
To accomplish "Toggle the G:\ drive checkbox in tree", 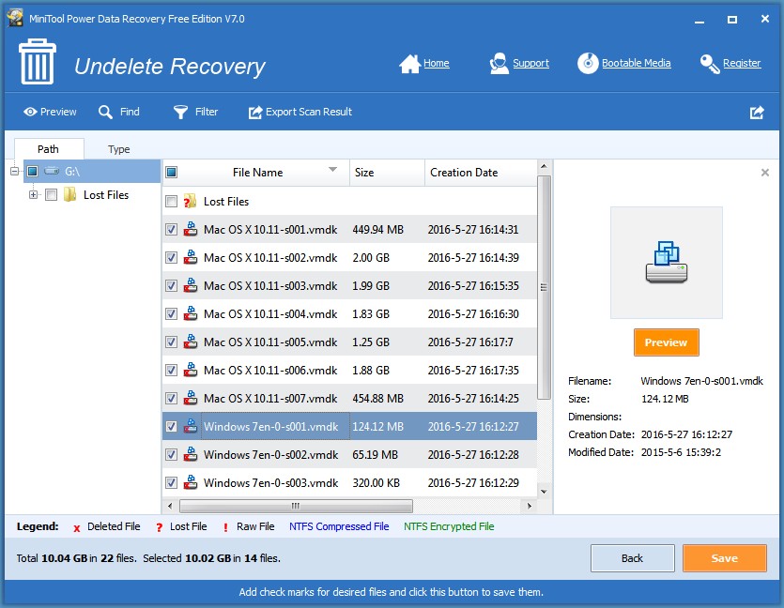I will pyautogui.click(x=33, y=172).
